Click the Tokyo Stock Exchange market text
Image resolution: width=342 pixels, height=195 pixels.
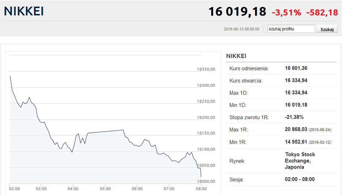click(300, 161)
